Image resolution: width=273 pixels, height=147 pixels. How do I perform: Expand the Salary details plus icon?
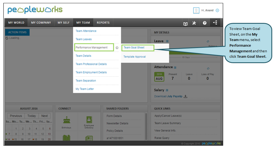tap(167, 90)
